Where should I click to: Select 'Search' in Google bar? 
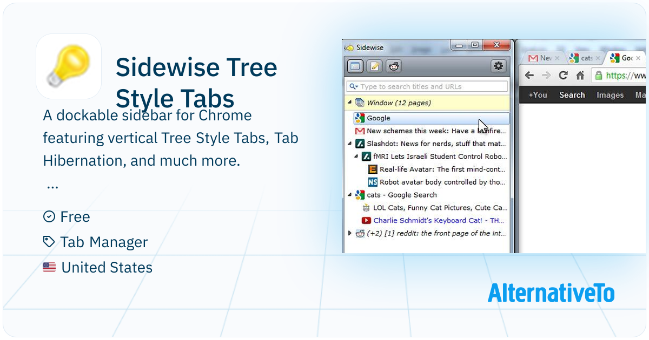572,95
